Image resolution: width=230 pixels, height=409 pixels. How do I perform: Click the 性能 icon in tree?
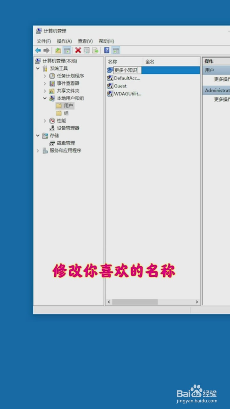tap(52, 120)
